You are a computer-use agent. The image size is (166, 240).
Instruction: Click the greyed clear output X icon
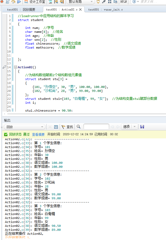[x=50, y=127]
